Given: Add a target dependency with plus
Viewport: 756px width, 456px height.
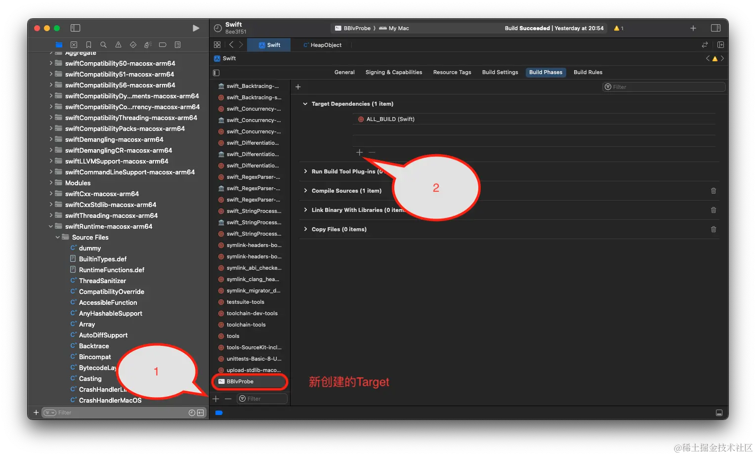Looking at the screenshot, I should (x=359, y=152).
